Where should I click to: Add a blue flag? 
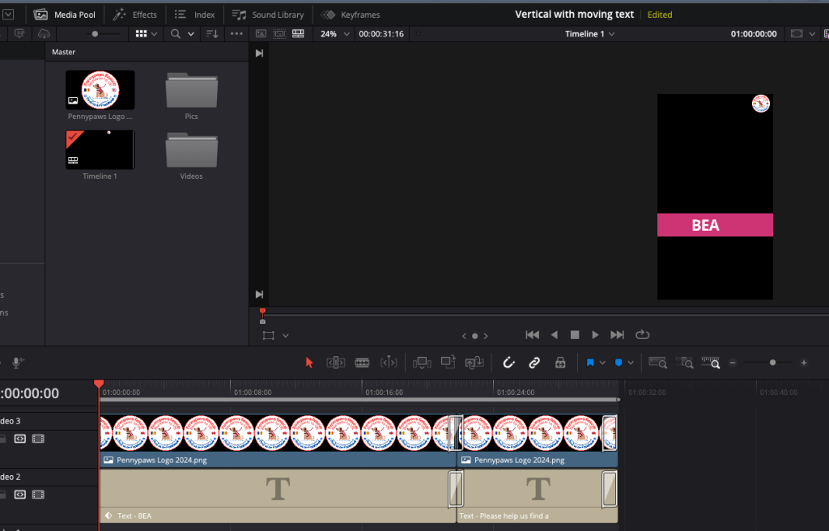point(590,363)
